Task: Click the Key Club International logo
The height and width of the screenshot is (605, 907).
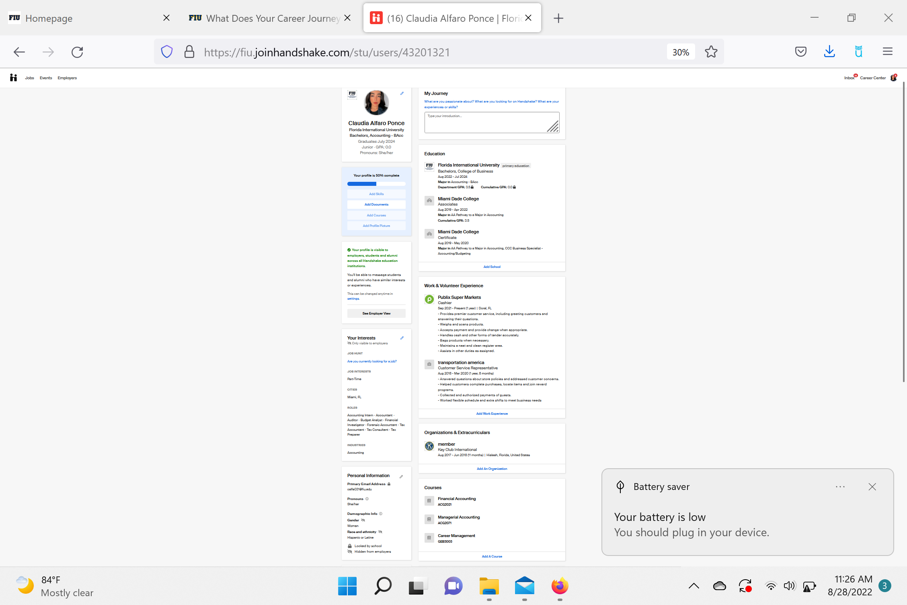Action: [429, 446]
